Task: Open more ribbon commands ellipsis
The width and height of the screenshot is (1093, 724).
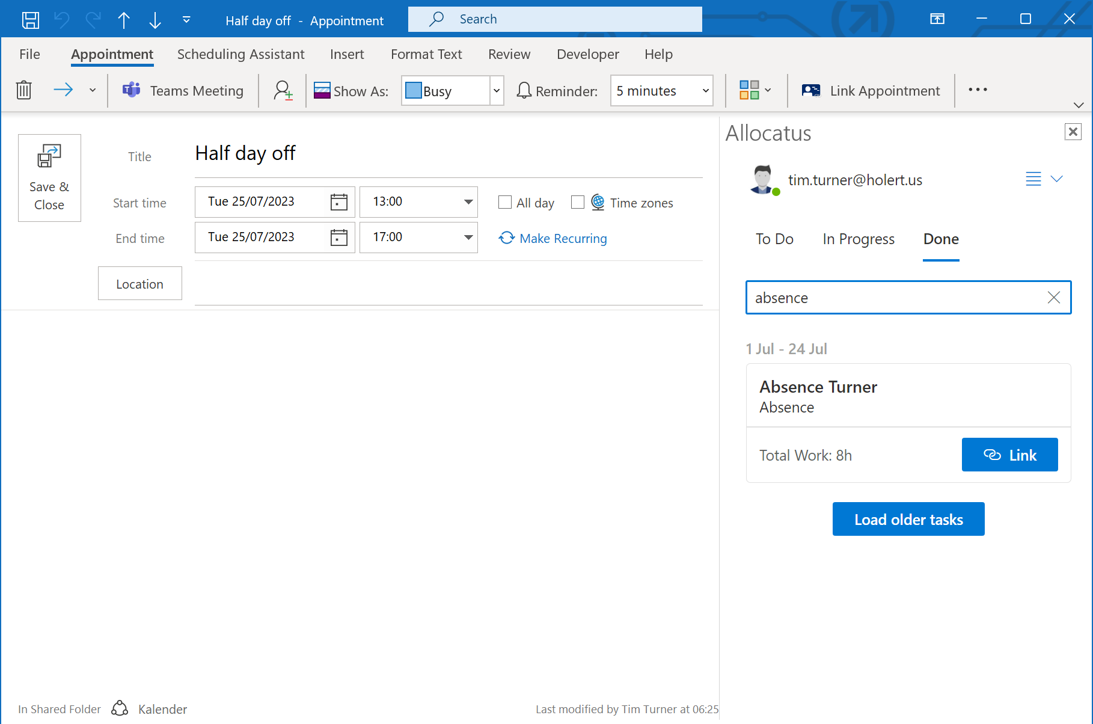Action: [978, 90]
